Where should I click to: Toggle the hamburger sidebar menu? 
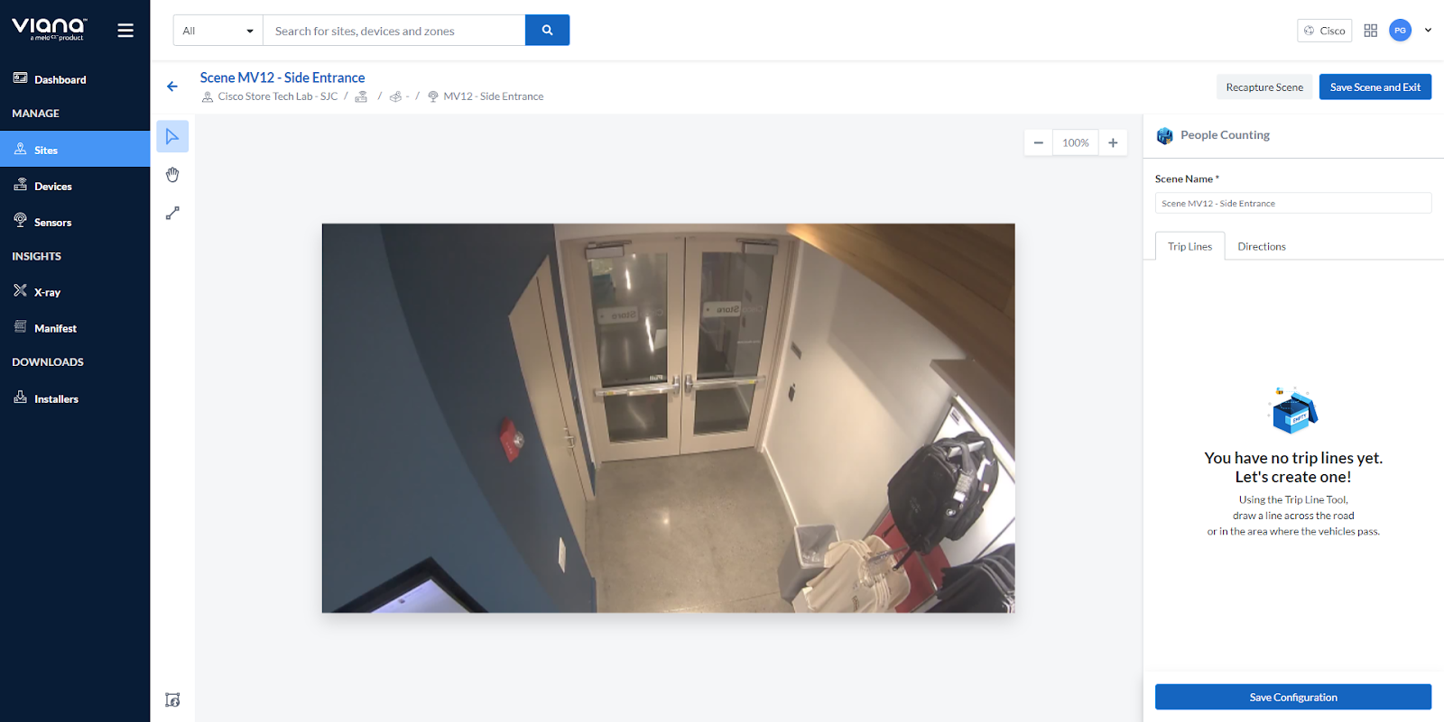[125, 31]
